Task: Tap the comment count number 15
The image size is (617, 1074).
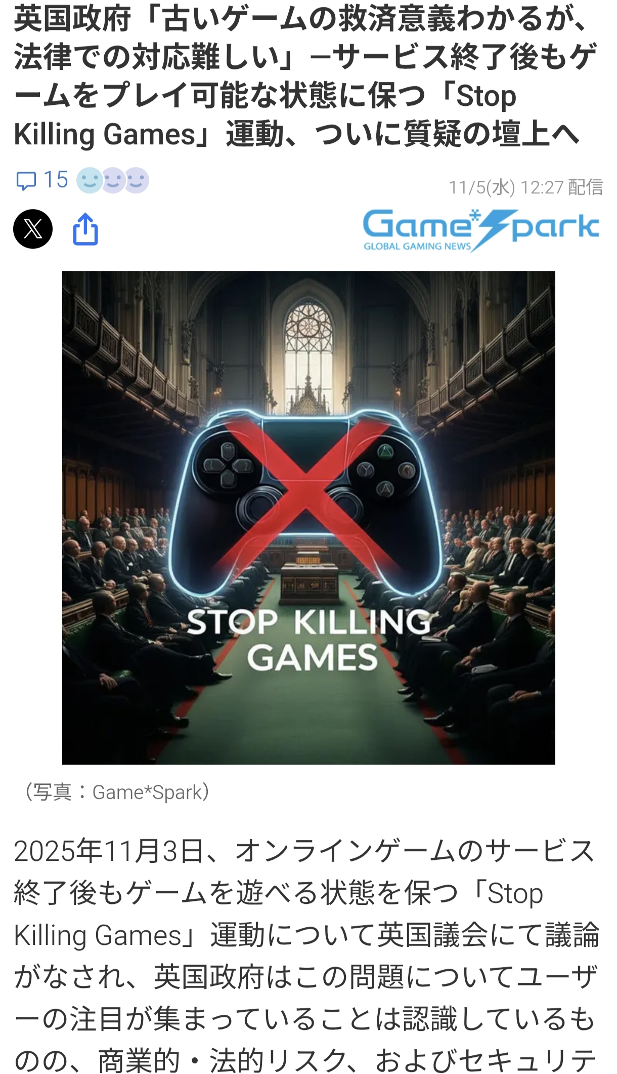Action: (55, 180)
